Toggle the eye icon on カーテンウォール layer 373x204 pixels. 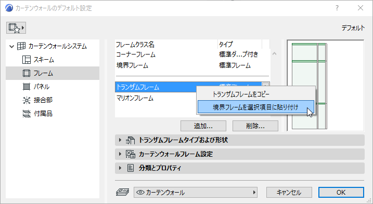[140, 193]
